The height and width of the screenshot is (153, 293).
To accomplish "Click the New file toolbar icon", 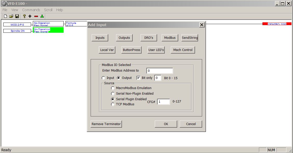I will tap(5, 16).
